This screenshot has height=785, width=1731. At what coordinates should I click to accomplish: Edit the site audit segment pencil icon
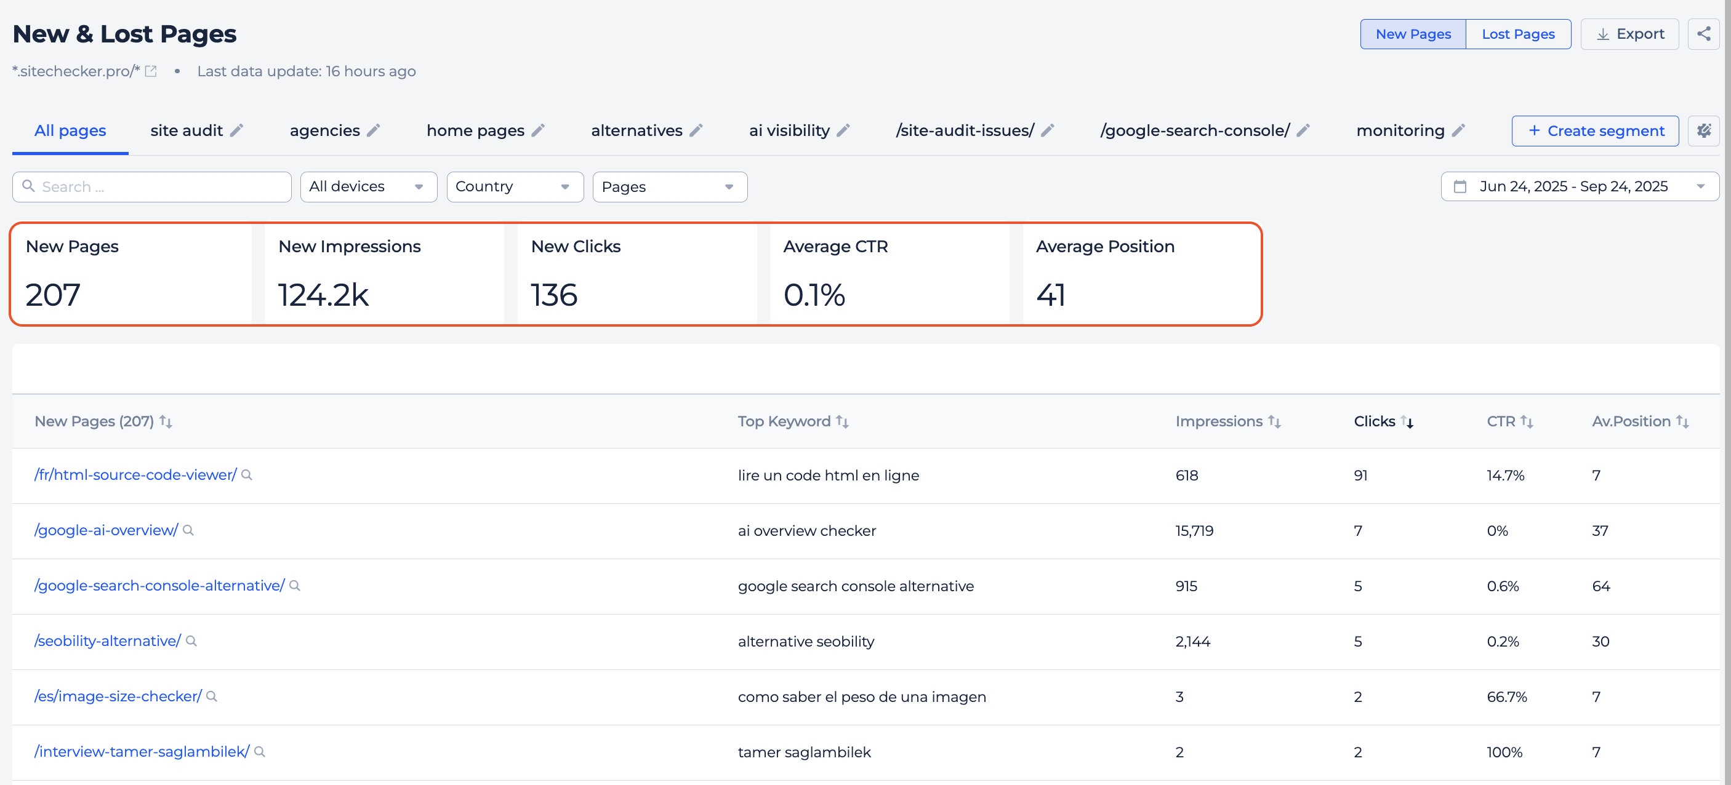point(236,130)
